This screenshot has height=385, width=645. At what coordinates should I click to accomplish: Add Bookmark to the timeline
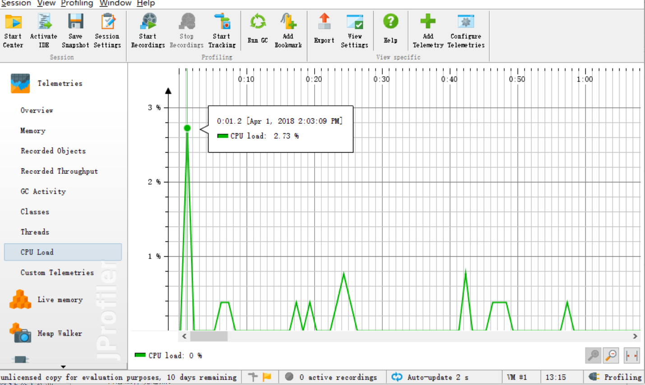tap(288, 31)
